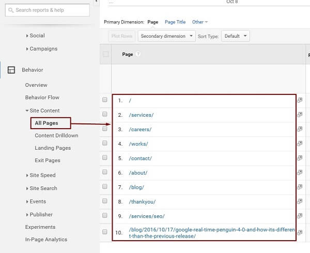Viewport: 310px width, 253px height.
Task: Open In-Page Analytics report
Action: coord(47,240)
